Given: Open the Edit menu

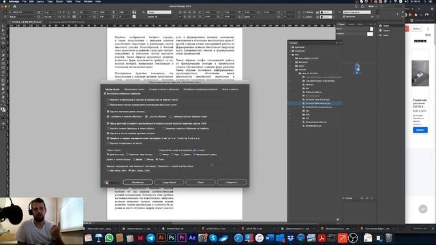Looking at the screenshot, I should (x=31, y=1).
